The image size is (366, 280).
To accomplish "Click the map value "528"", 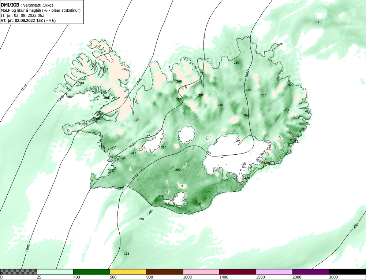I will (266, 163).
